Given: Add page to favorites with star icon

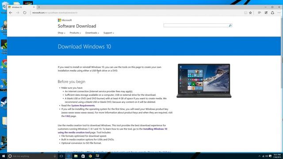Looking at the screenshot, I should point(250,13).
